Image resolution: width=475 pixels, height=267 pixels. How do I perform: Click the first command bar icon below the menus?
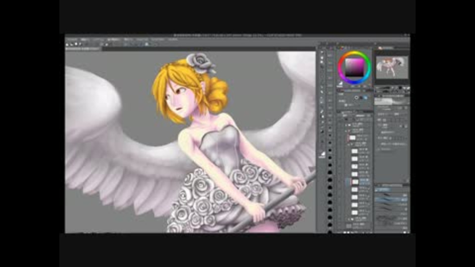click(x=68, y=44)
